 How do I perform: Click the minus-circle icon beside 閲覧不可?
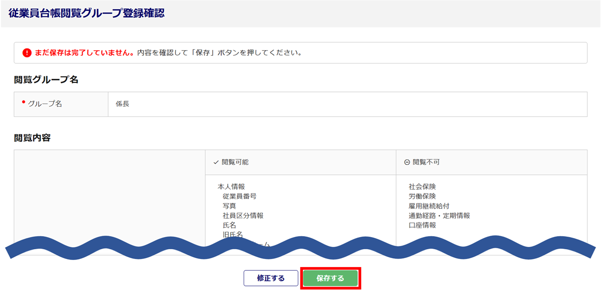[407, 162]
